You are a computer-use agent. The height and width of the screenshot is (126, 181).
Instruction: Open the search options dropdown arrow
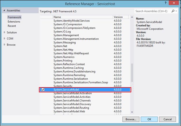click(x=176, y=11)
